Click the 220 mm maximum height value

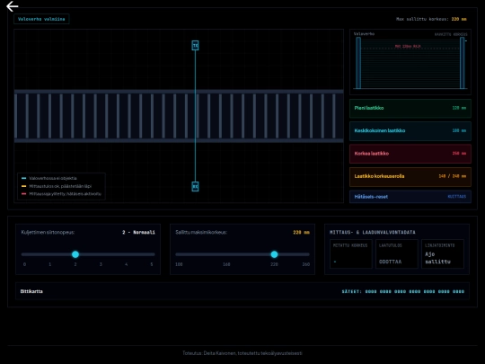[x=301, y=232]
